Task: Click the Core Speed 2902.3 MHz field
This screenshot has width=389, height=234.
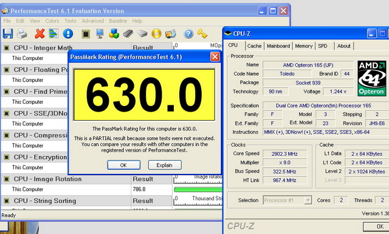Action: point(284,154)
